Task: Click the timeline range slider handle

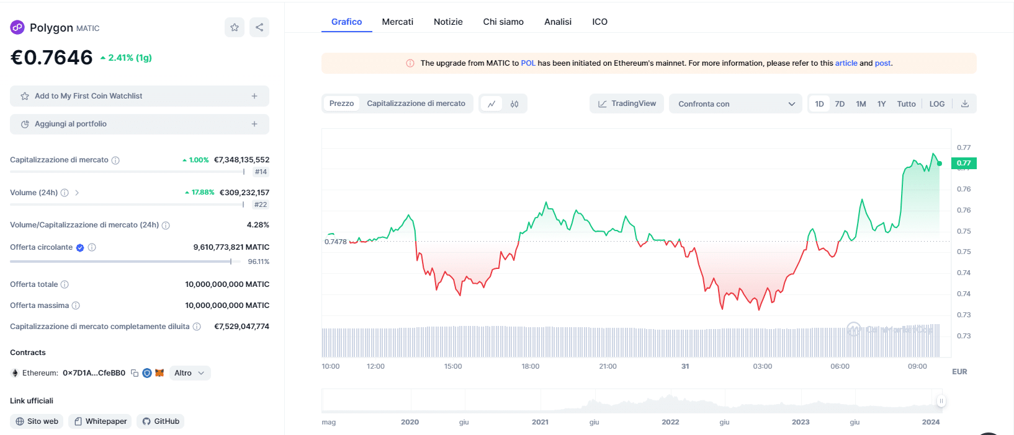Action: (941, 401)
